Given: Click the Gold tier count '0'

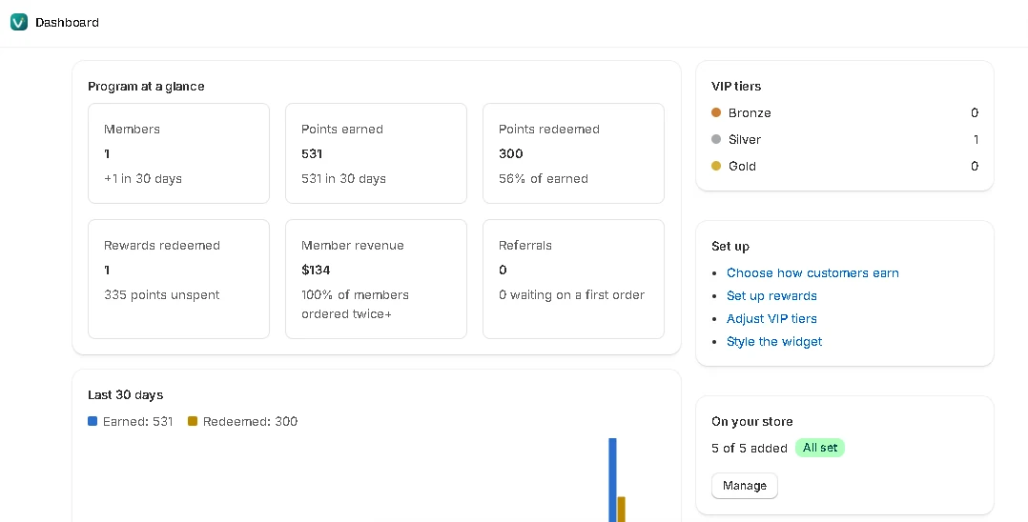Looking at the screenshot, I should 975,167.
